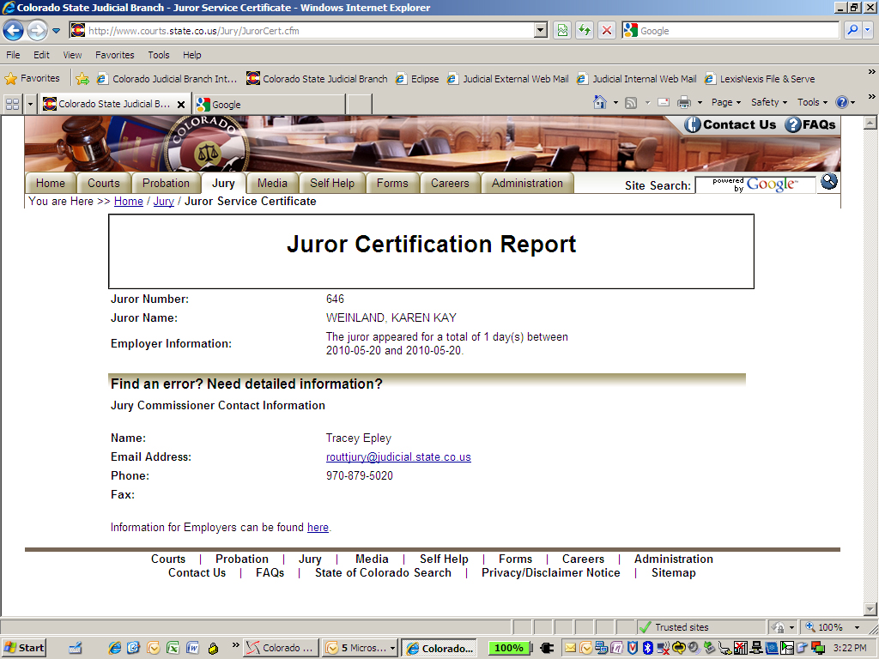This screenshot has height=659, width=879.
Task: Select the Quick Tabs view icon
Action: (11, 103)
